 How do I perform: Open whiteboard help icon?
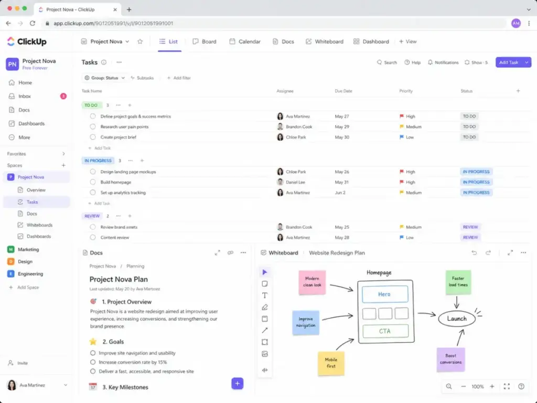(521, 387)
